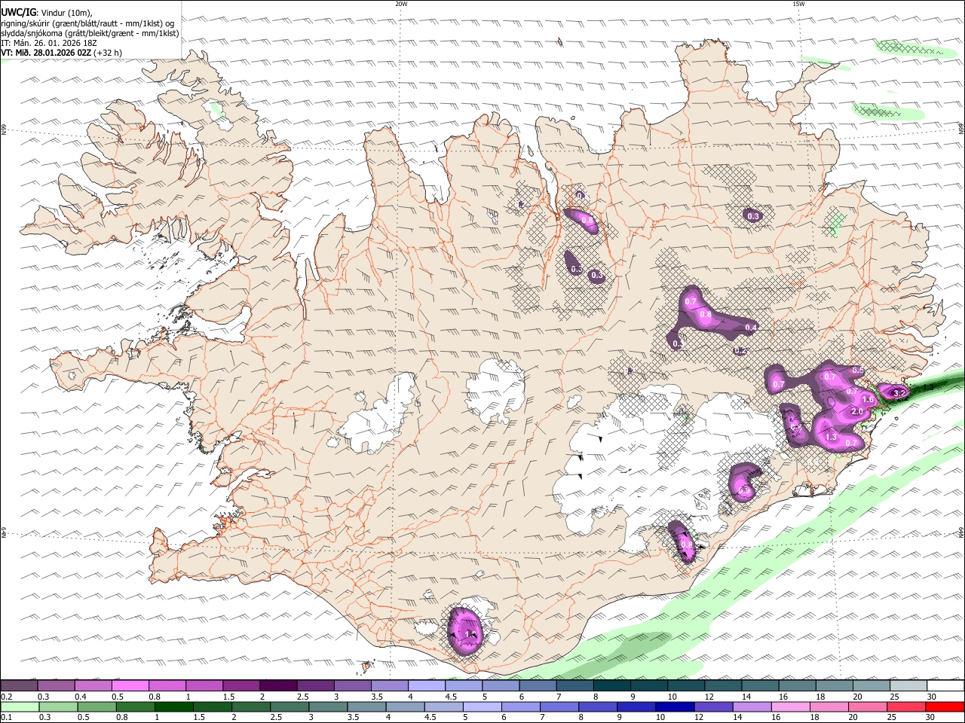The height and width of the screenshot is (723, 965).
Task: Click the initial time 'IT: Mán. 26. 01. 2026 18Z'
Action: 49,43
